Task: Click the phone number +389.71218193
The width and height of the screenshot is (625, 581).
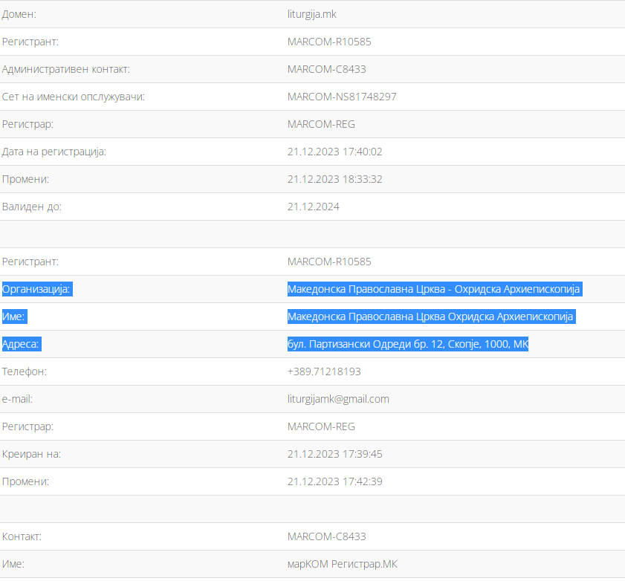Action: [324, 371]
